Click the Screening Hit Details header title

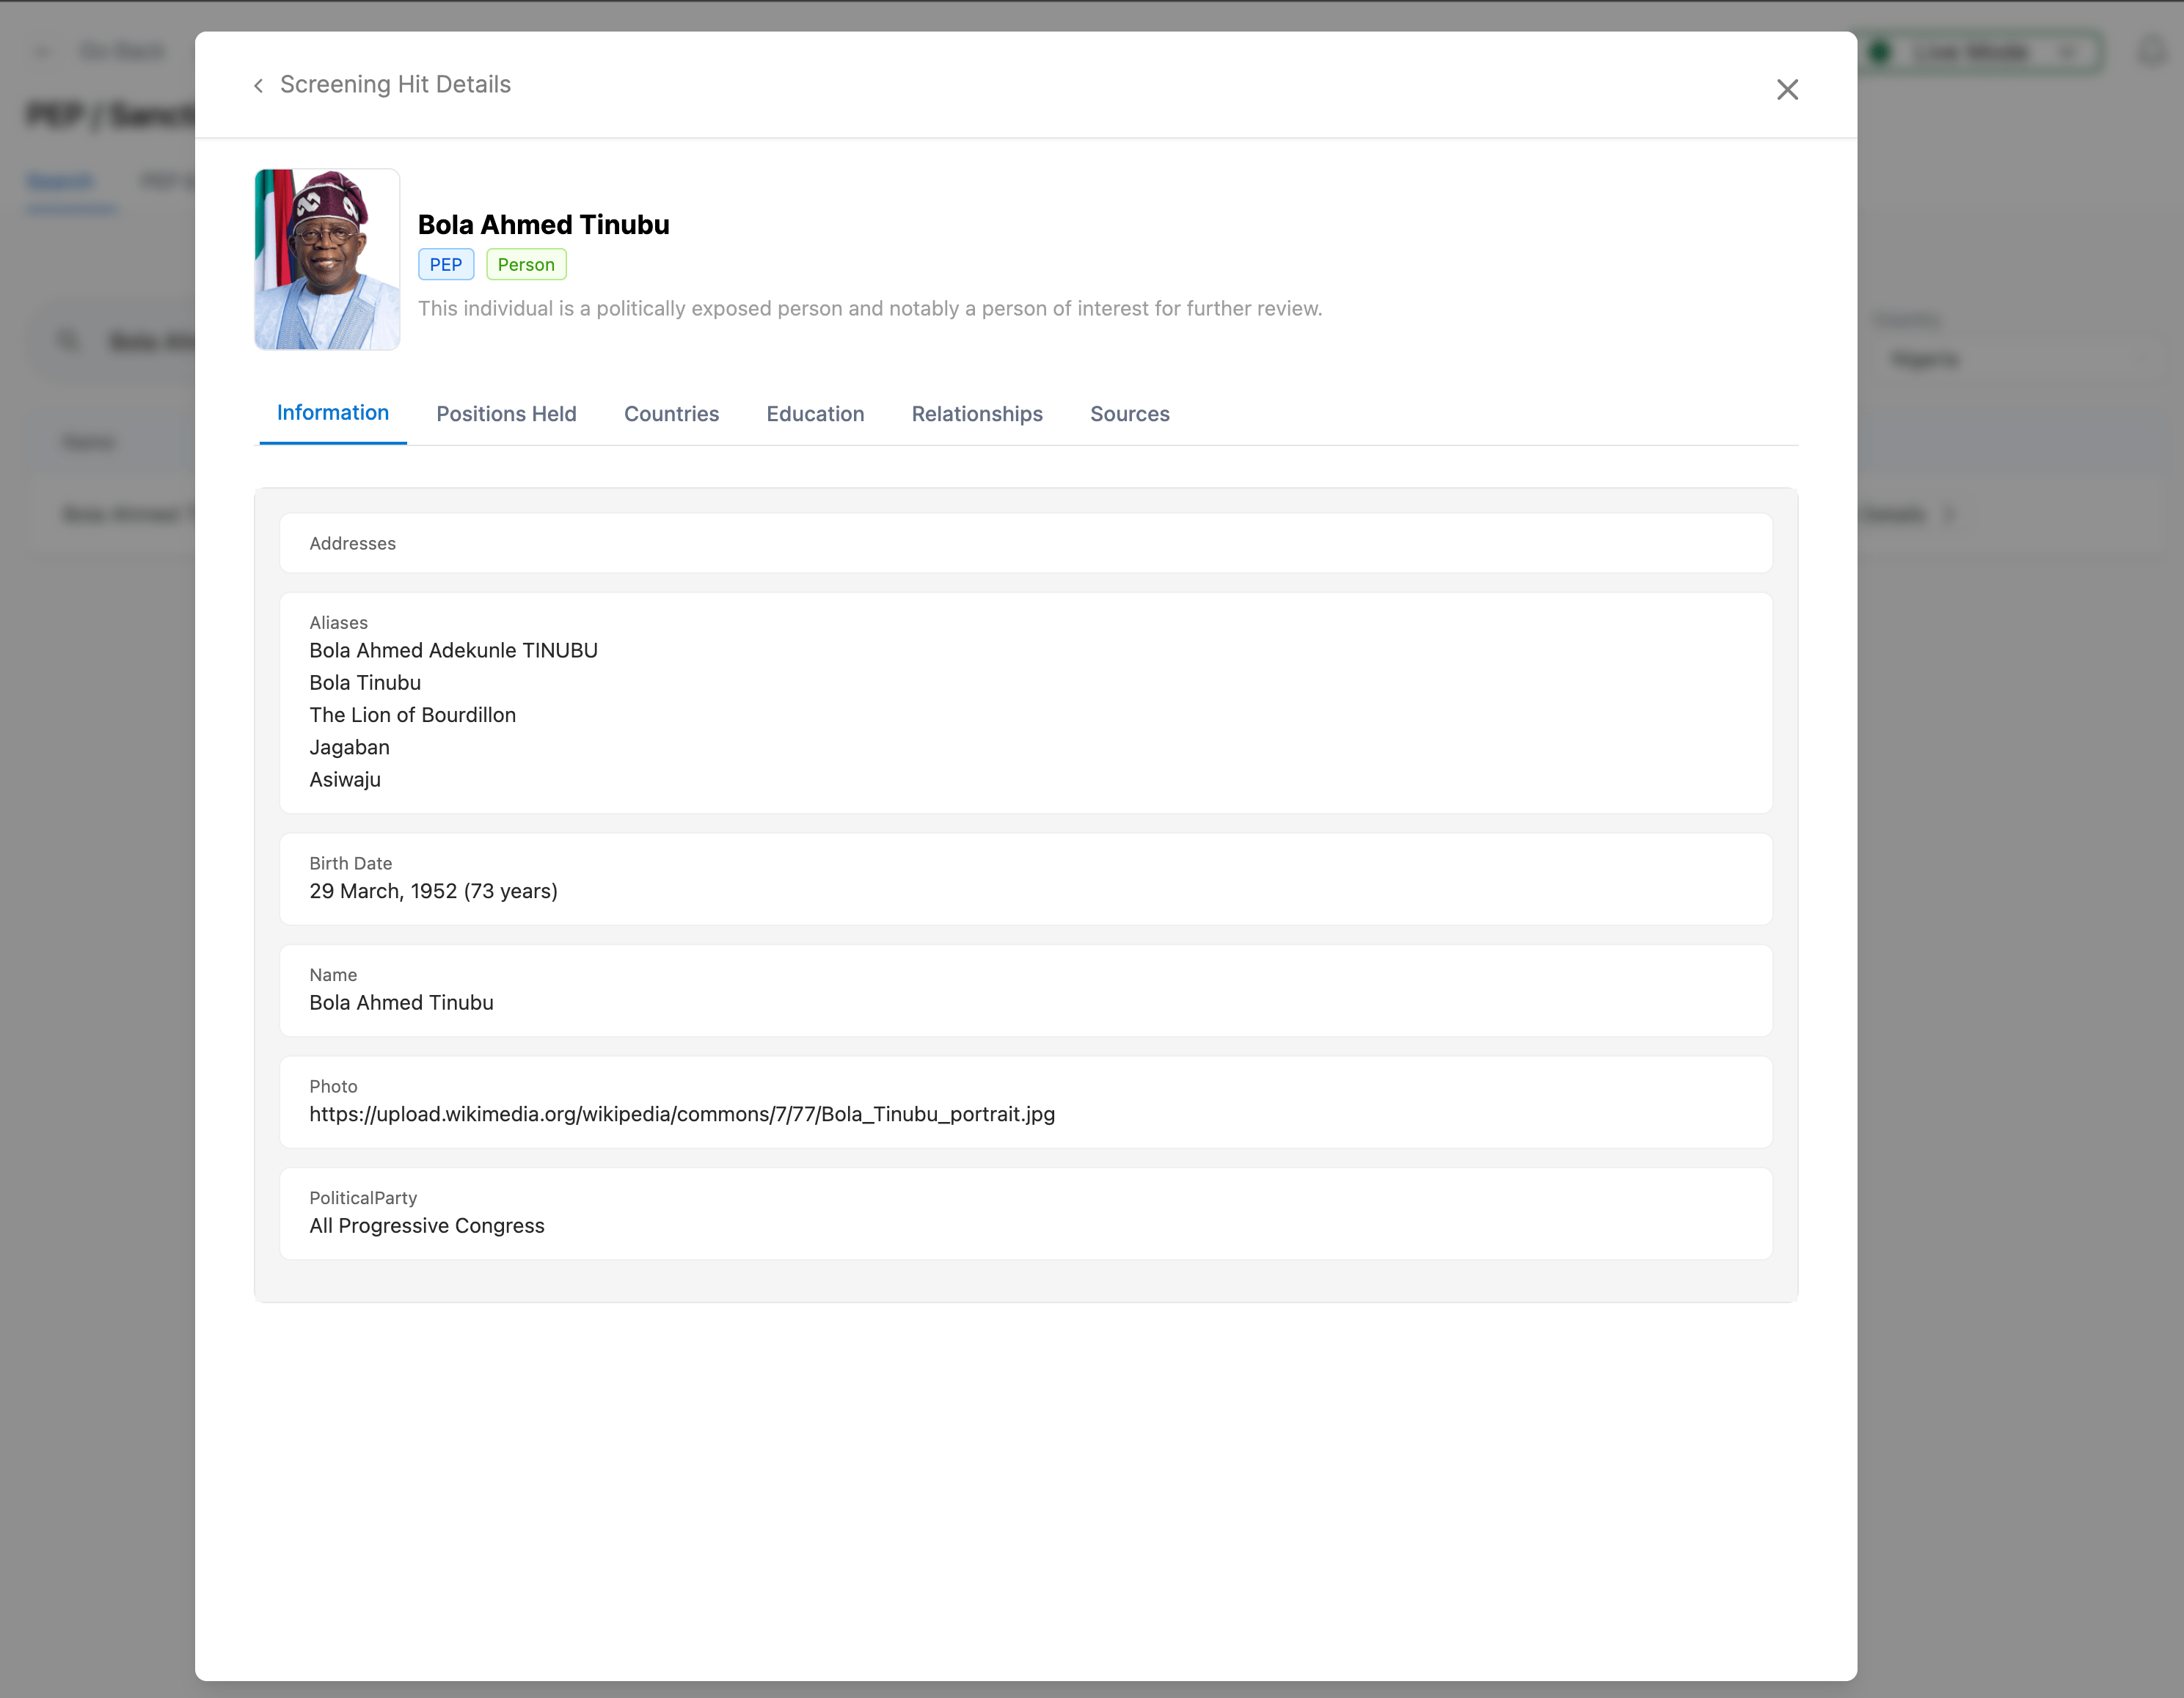pyautogui.click(x=395, y=85)
